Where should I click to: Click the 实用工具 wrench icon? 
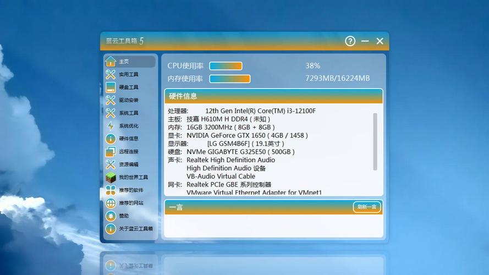[111, 74]
